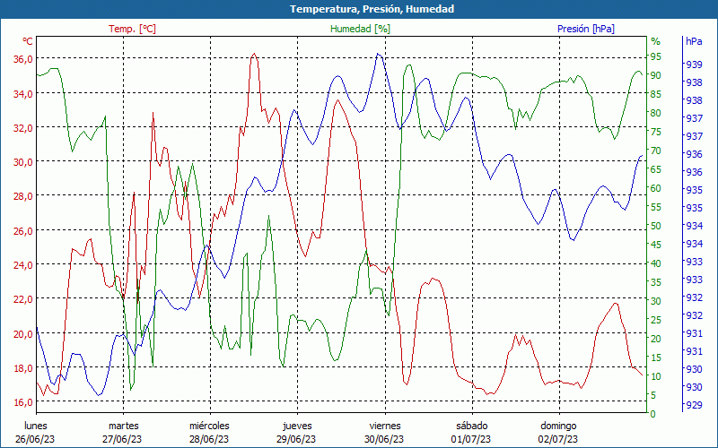The height and width of the screenshot is (448, 718).
Task: Click the date '29/06/23'
Action: coord(296,439)
